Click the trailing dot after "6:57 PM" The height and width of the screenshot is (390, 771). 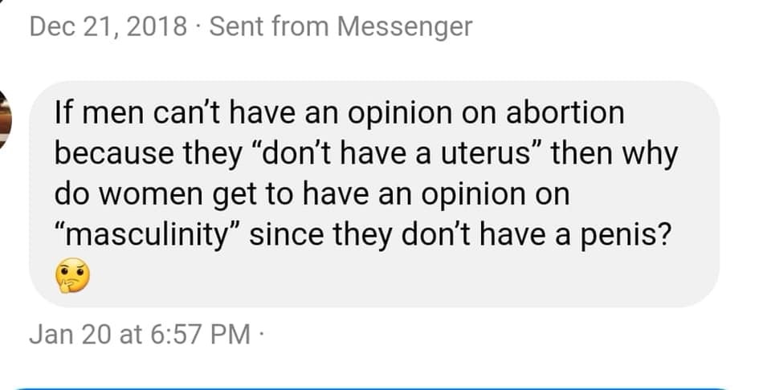[260, 335]
